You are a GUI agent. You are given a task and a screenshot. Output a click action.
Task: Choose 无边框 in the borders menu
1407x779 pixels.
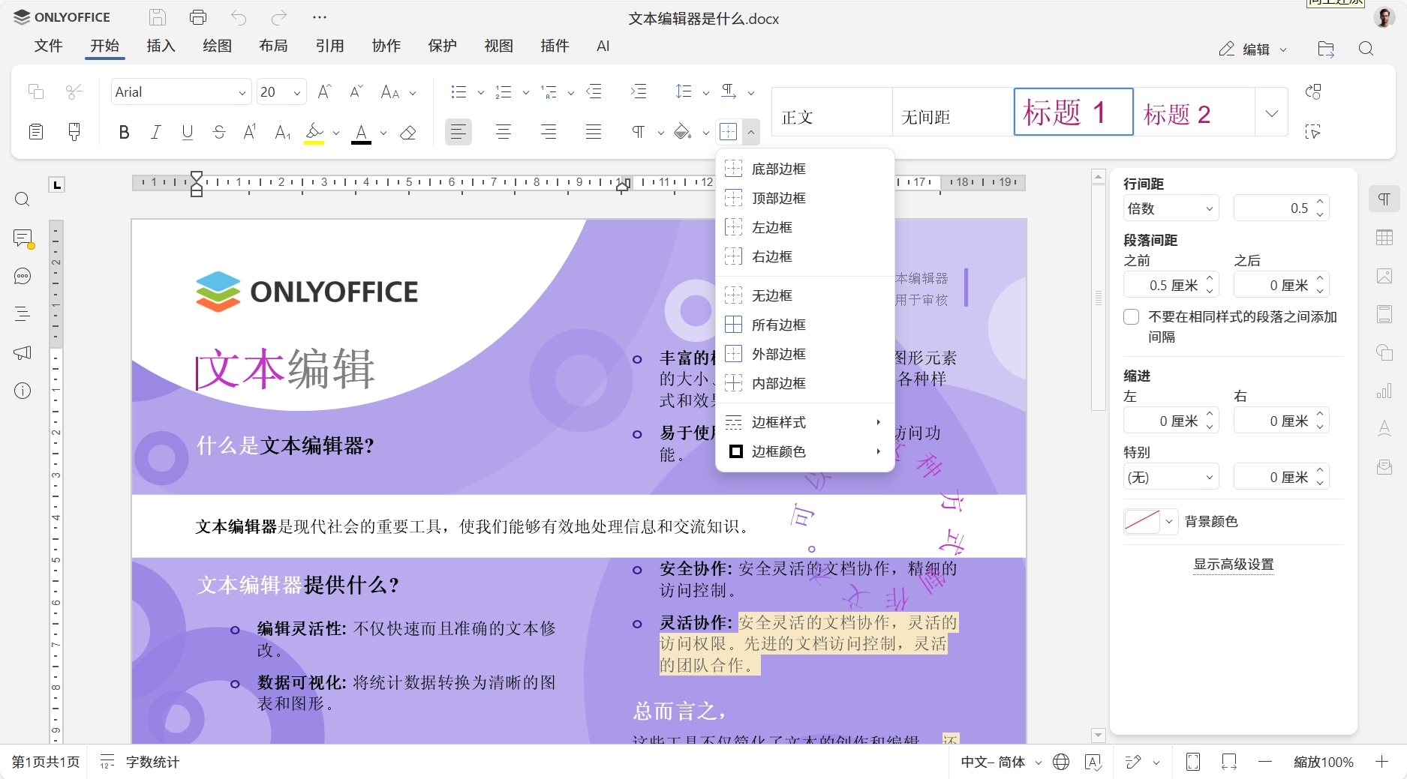805,295
